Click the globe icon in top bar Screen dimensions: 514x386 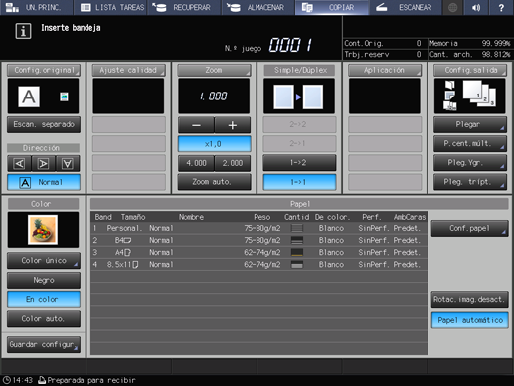click(452, 7)
